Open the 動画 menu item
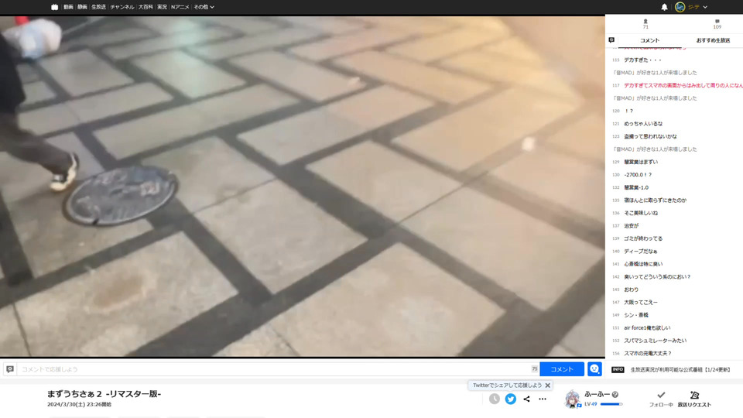743x418 pixels. (68, 7)
